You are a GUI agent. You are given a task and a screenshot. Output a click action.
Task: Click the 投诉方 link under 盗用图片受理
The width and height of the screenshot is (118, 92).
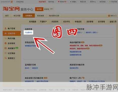[x=27, y=68]
